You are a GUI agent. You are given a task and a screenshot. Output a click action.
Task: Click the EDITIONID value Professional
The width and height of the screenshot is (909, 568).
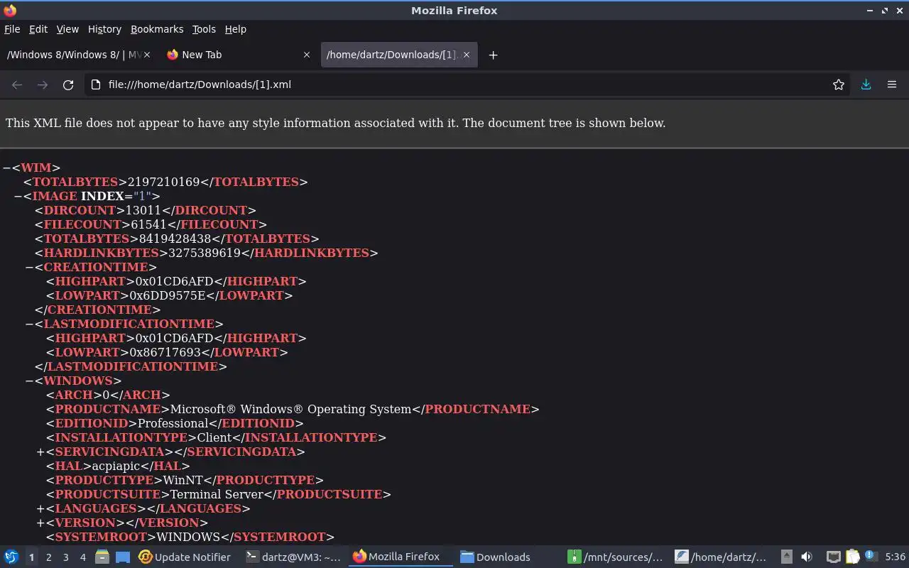point(173,423)
